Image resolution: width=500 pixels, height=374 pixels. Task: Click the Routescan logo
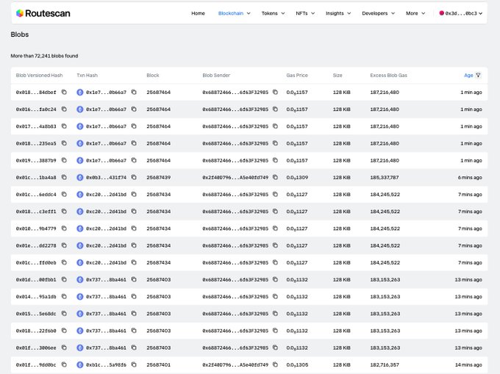(43, 13)
